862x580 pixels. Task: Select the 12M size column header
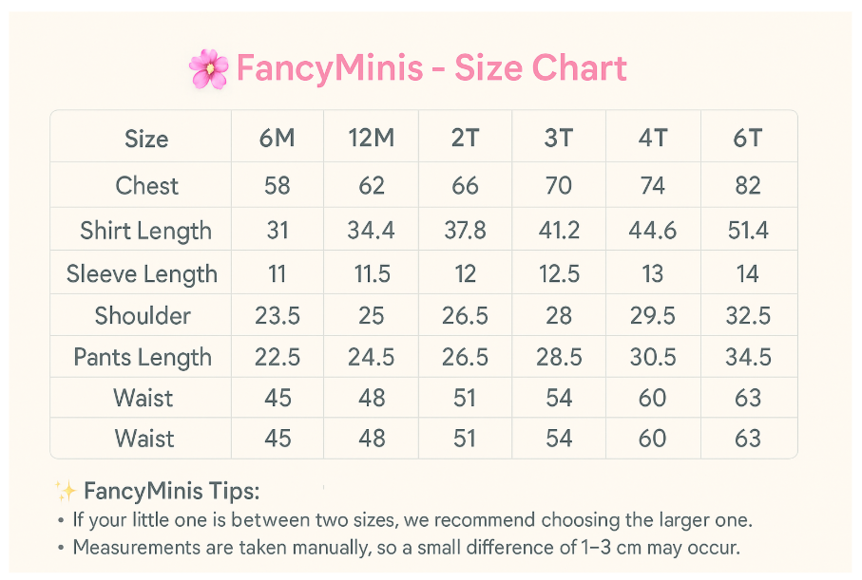tap(372, 138)
